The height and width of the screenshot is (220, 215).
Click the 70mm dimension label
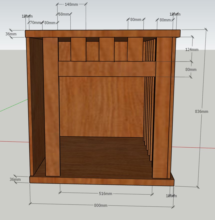tap(35, 23)
